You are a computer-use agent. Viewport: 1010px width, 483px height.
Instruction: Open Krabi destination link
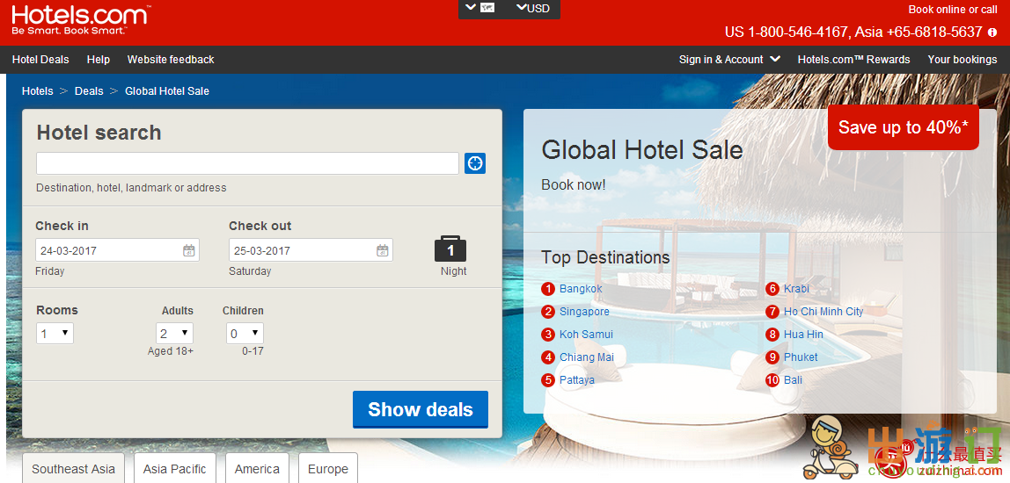point(796,289)
